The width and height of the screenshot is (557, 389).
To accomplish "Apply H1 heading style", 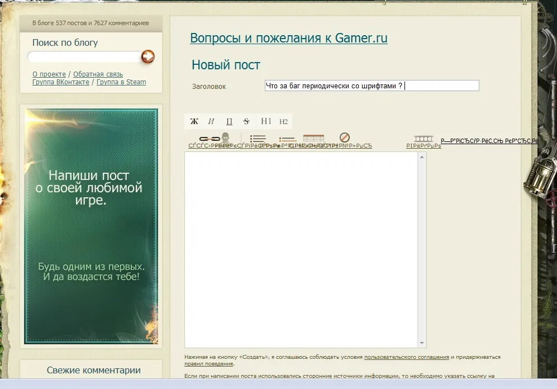I will [x=266, y=121].
